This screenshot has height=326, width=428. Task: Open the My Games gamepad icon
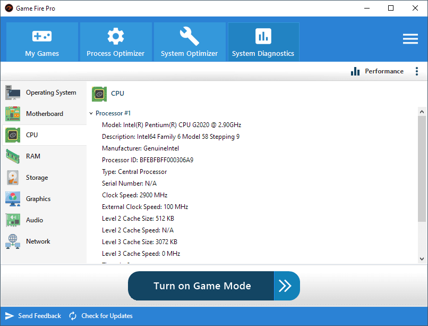tap(41, 36)
